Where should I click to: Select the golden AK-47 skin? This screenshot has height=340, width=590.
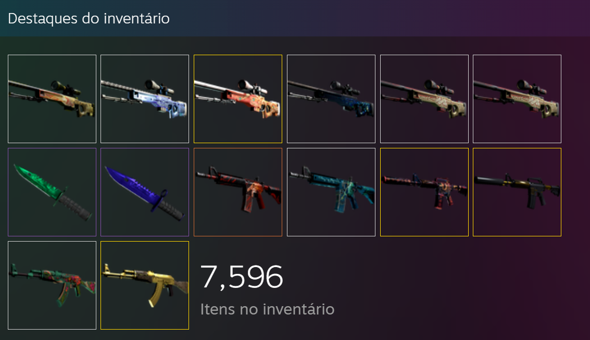(x=145, y=285)
